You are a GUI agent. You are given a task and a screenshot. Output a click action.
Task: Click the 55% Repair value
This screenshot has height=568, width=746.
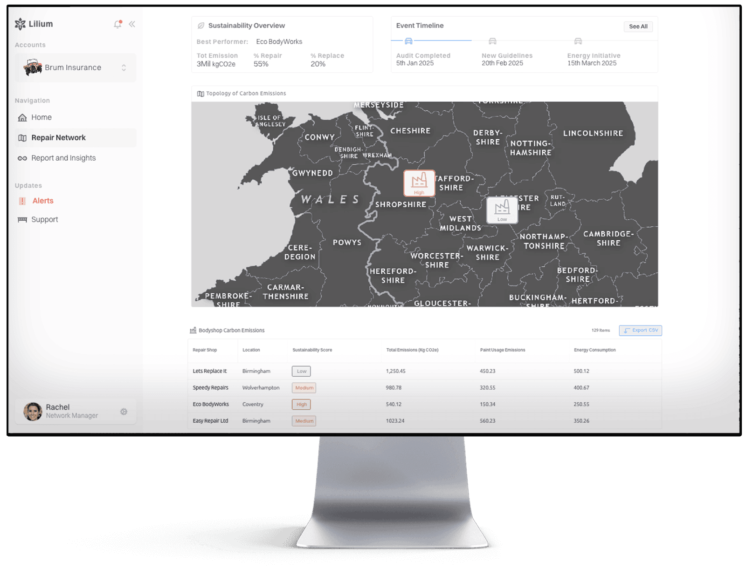click(x=261, y=64)
